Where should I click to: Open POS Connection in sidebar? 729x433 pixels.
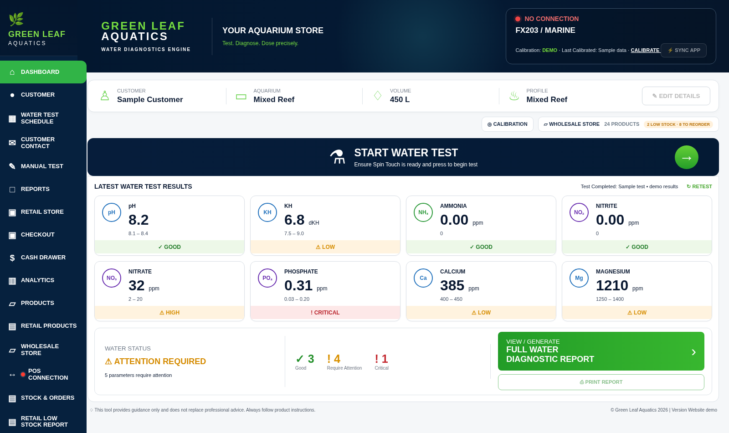[43, 374]
